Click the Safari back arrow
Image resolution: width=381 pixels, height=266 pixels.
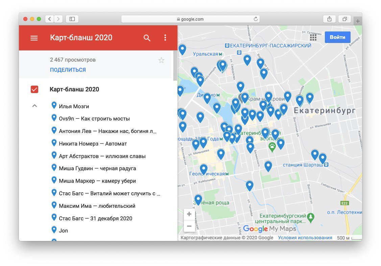(x=50, y=19)
